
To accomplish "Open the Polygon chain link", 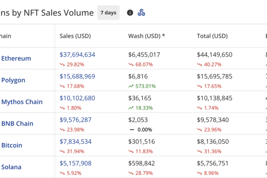I will coord(13,80).
